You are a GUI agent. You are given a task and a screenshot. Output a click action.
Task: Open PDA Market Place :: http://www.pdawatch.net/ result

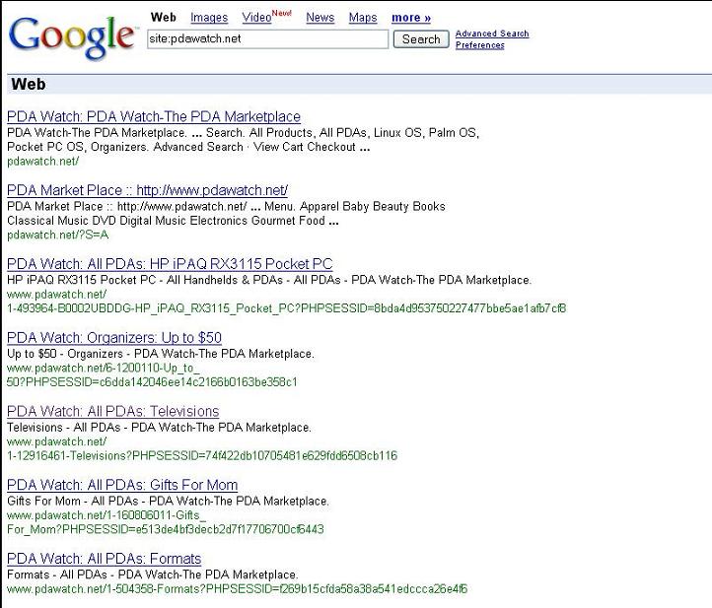147,190
